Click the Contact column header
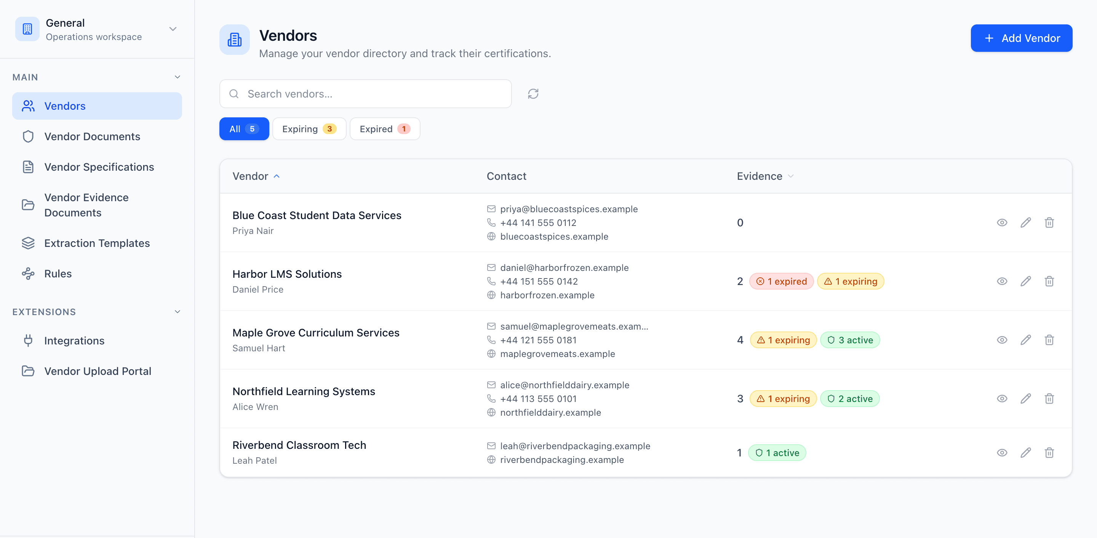The height and width of the screenshot is (538, 1097). (x=506, y=176)
